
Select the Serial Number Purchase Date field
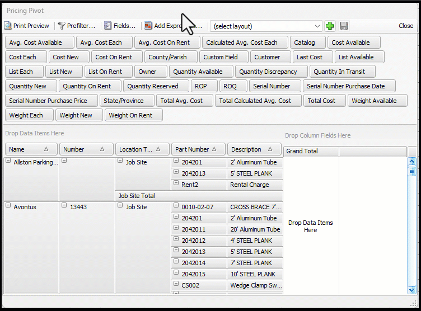(349, 86)
